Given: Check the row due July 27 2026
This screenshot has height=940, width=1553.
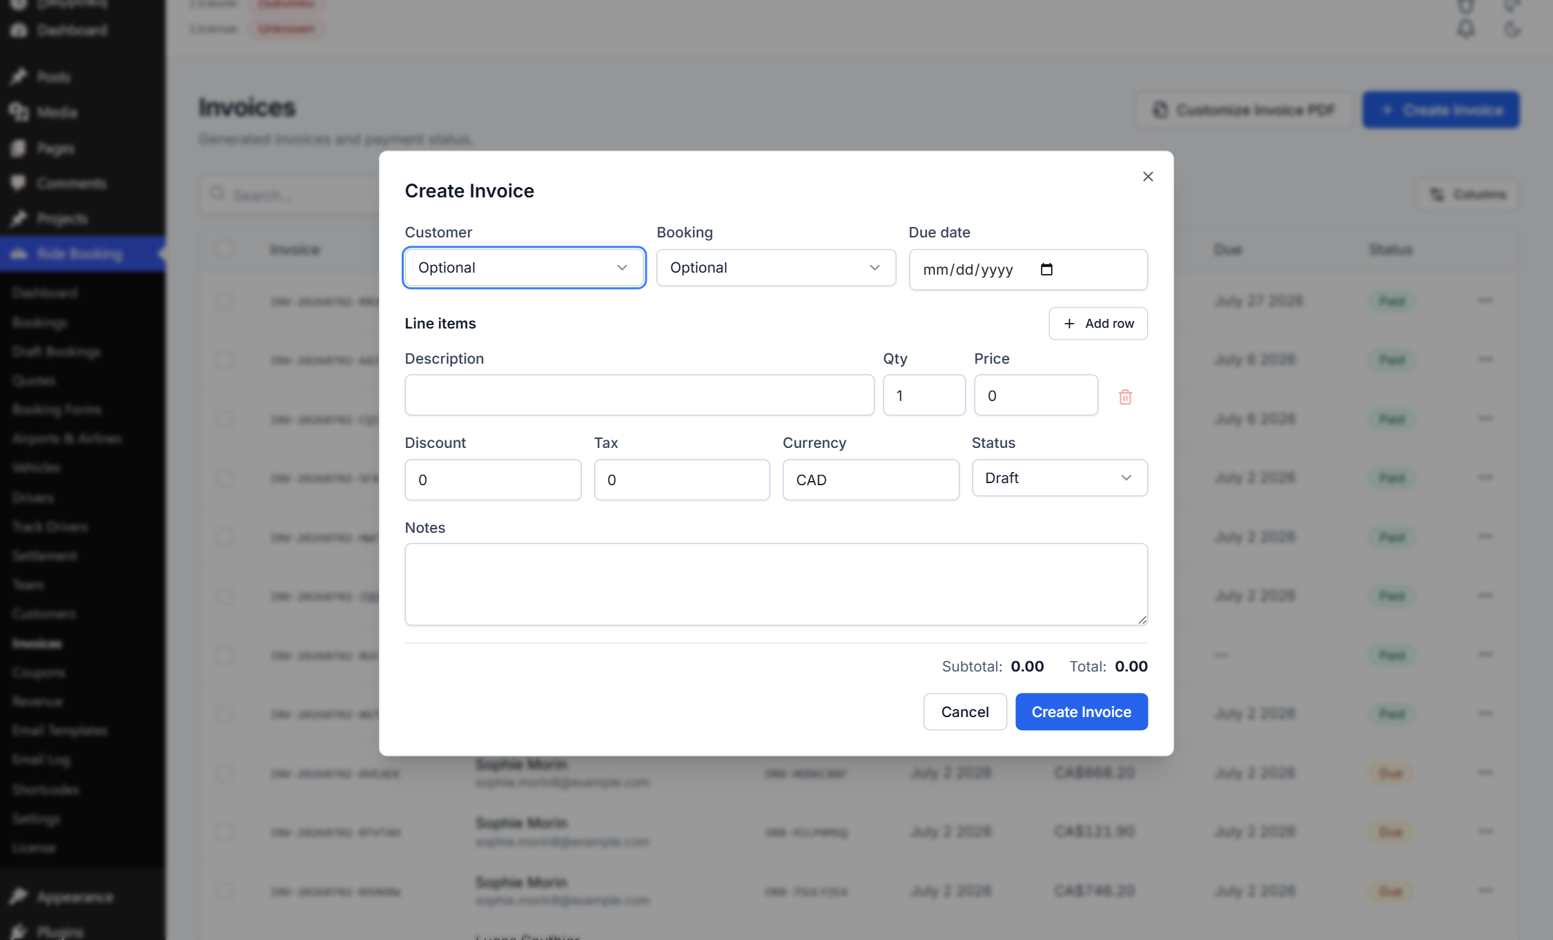Looking at the screenshot, I should point(224,301).
